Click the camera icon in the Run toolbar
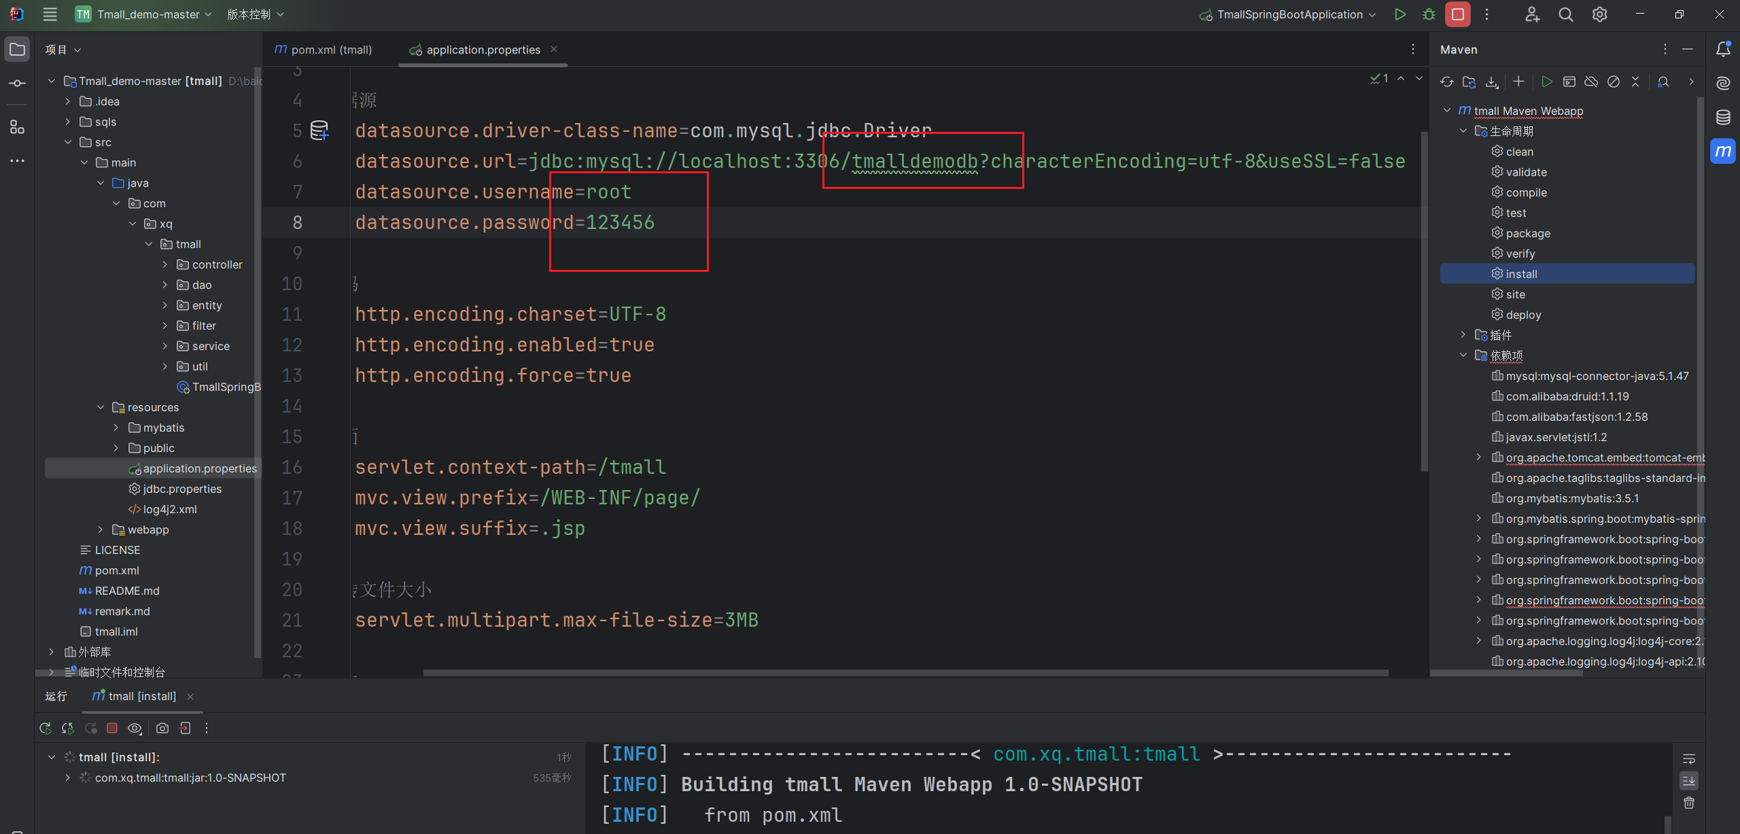Viewport: 1740px width, 834px height. pos(162,728)
